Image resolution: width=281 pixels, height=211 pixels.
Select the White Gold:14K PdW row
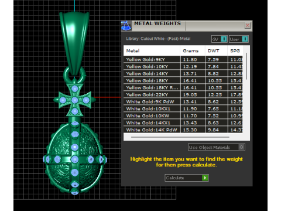[183, 130]
